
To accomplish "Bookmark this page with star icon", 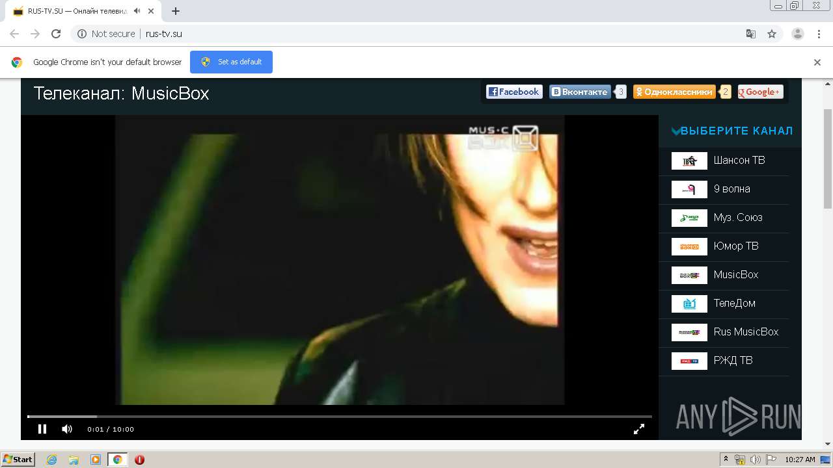I will pyautogui.click(x=772, y=34).
